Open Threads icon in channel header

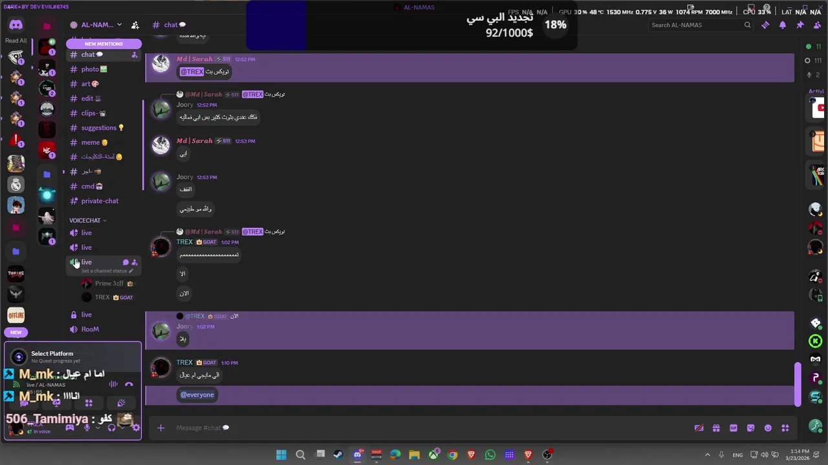[765, 25]
